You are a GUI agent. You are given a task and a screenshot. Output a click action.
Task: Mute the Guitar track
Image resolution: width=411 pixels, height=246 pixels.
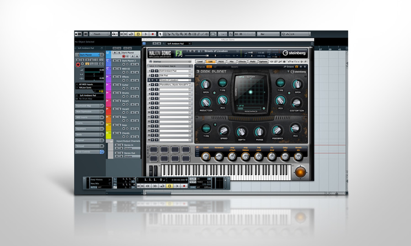(115, 85)
